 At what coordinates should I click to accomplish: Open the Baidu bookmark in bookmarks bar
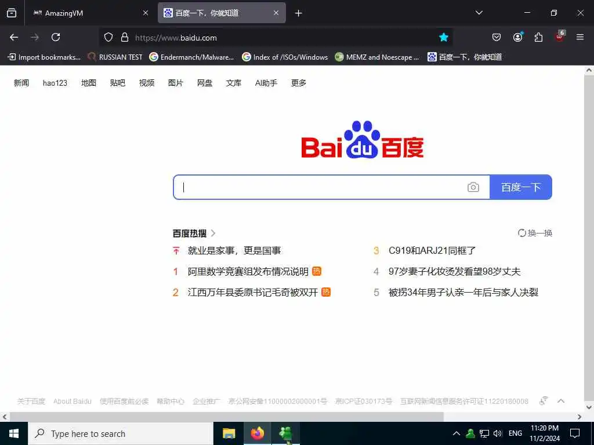point(465,57)
